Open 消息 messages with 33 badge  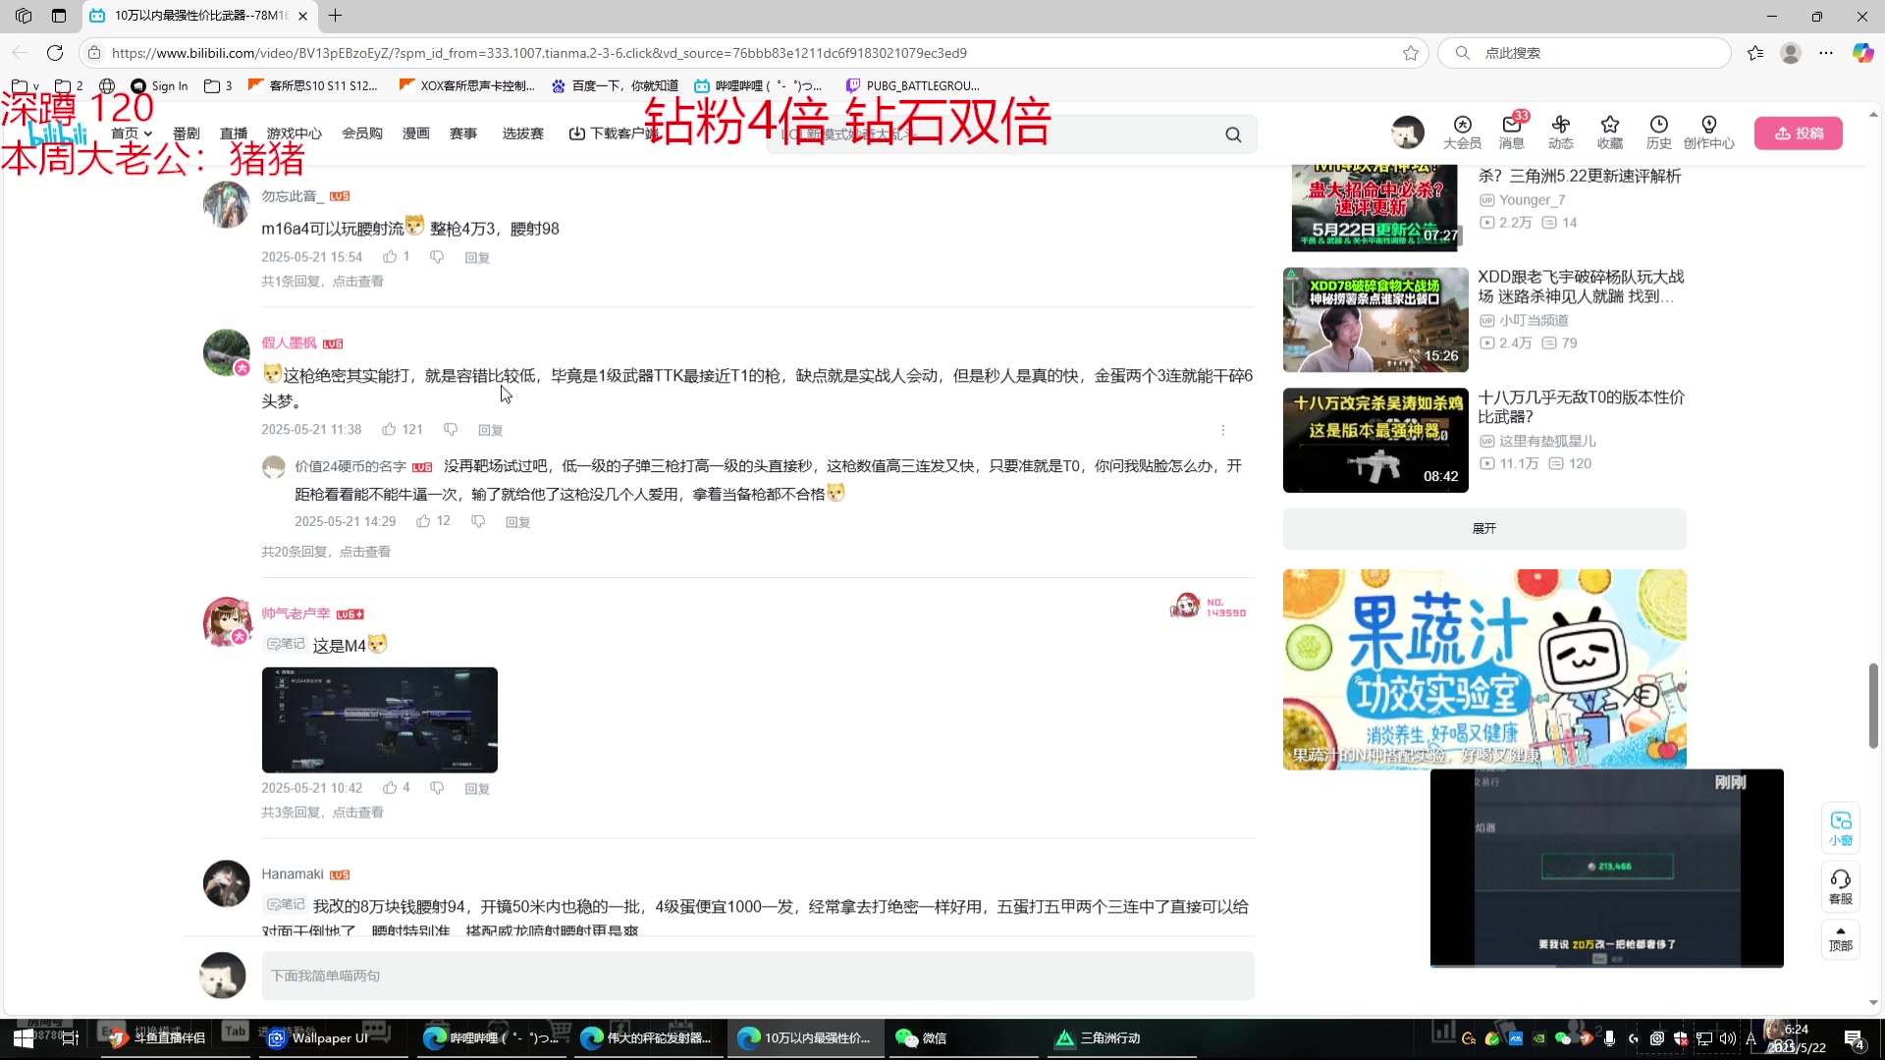click(1512, 132)
